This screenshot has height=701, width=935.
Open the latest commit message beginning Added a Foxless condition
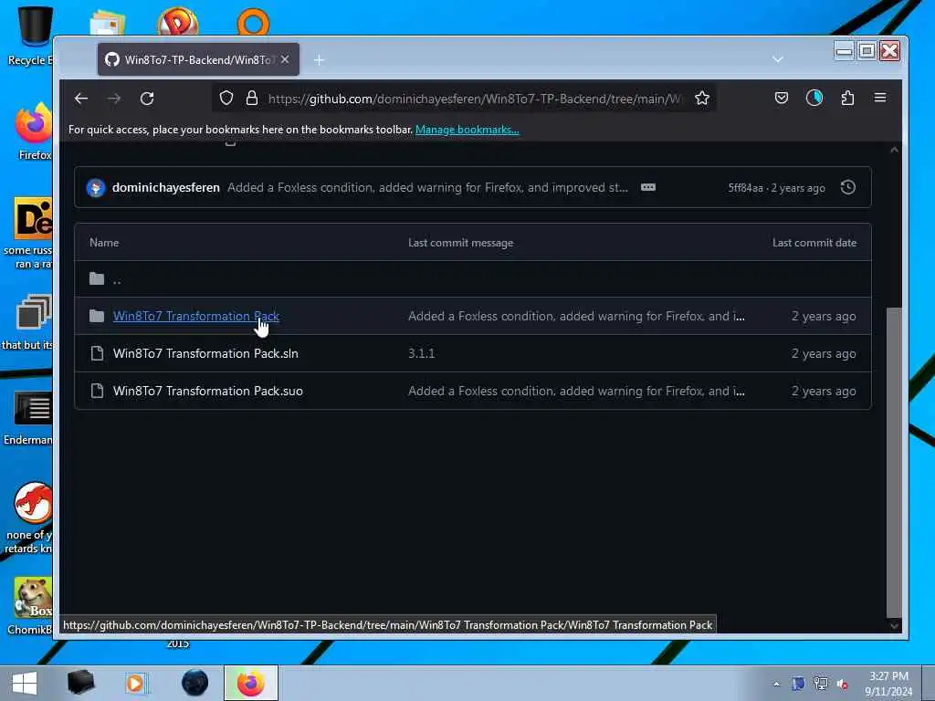coord(427,187)
